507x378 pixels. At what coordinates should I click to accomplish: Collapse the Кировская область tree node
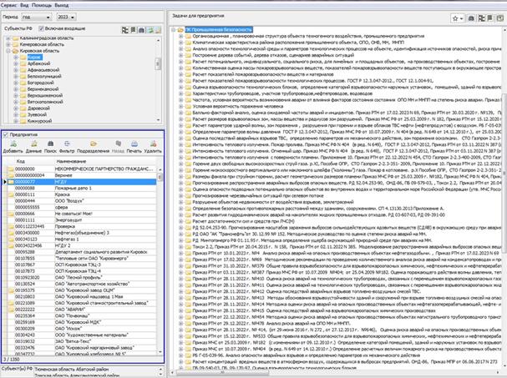tap(7, 52)
